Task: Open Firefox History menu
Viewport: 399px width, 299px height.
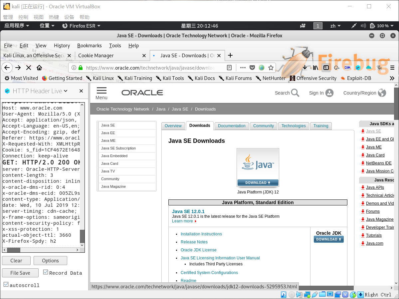Action: pos(62,46)
